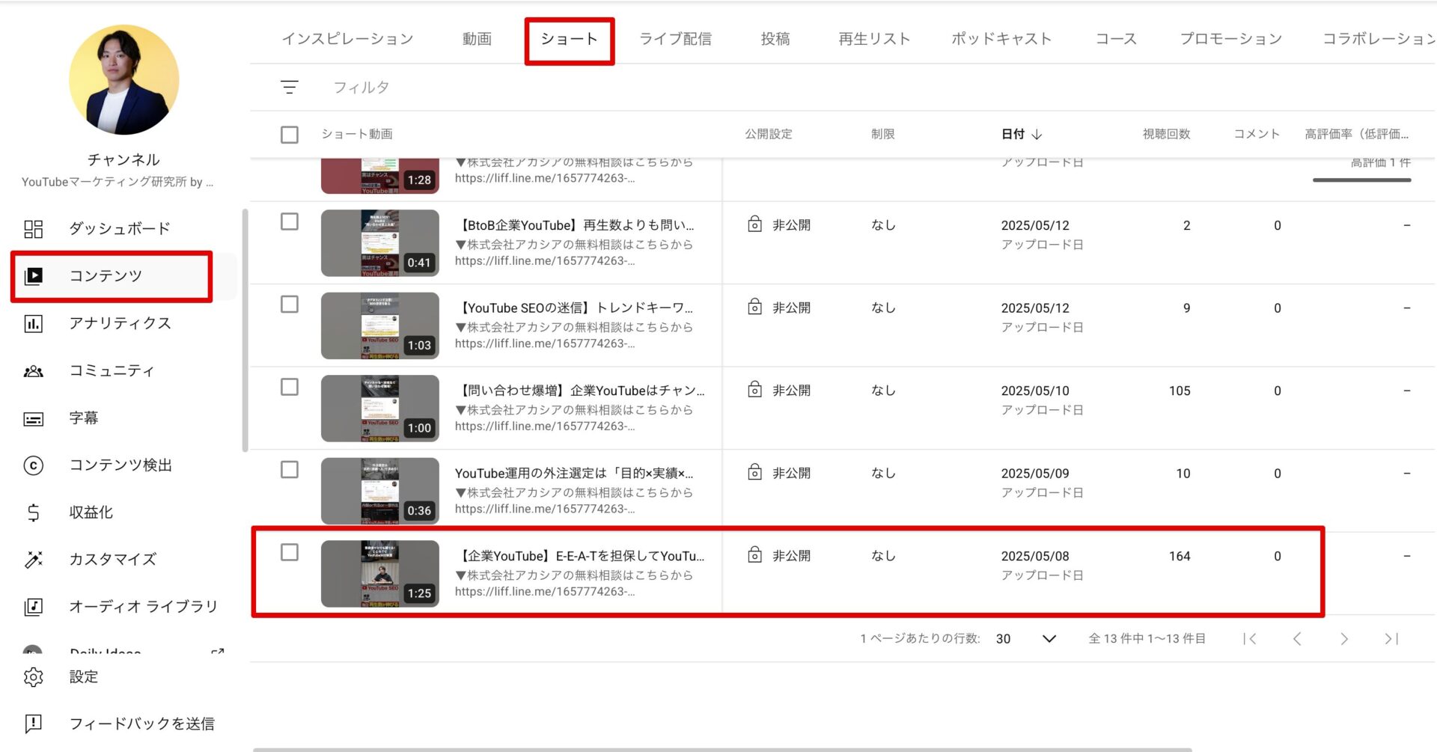
Task: Sort by the 日付 column arrow
Action: coord(1037,135)
